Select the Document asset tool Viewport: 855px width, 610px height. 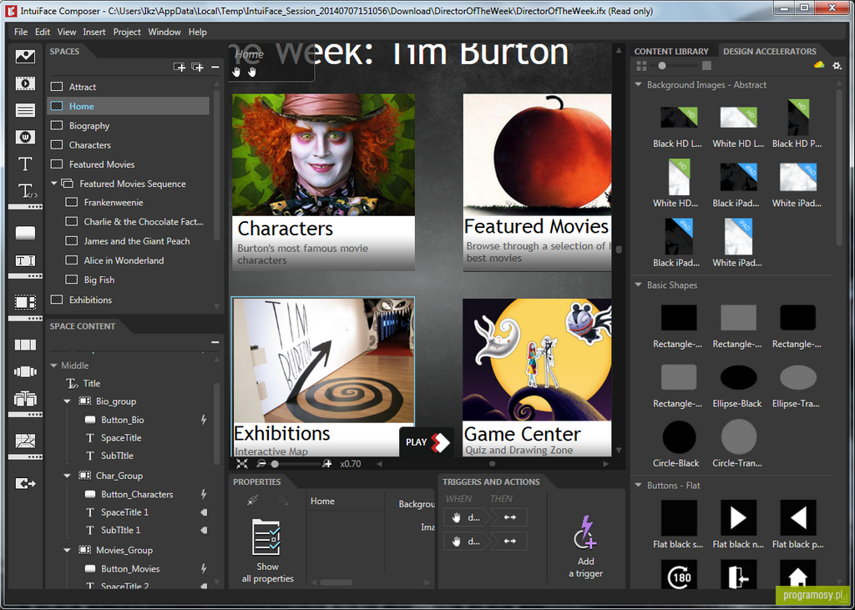point(25,110)
